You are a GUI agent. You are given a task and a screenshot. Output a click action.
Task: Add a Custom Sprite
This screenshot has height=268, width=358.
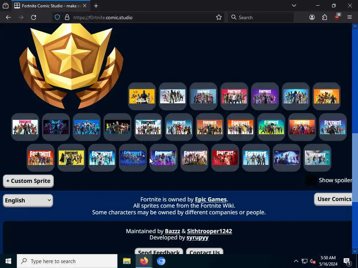pyautogui.click(x=28, y=181)
